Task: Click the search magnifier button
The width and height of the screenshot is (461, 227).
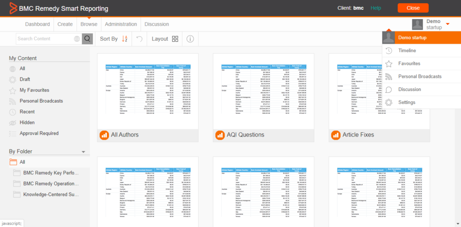Action: coord(87,39)
